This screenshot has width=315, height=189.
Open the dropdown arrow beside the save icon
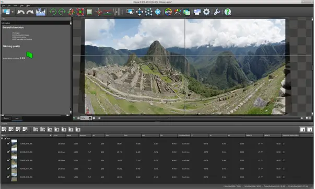click(x=13, y=12)
